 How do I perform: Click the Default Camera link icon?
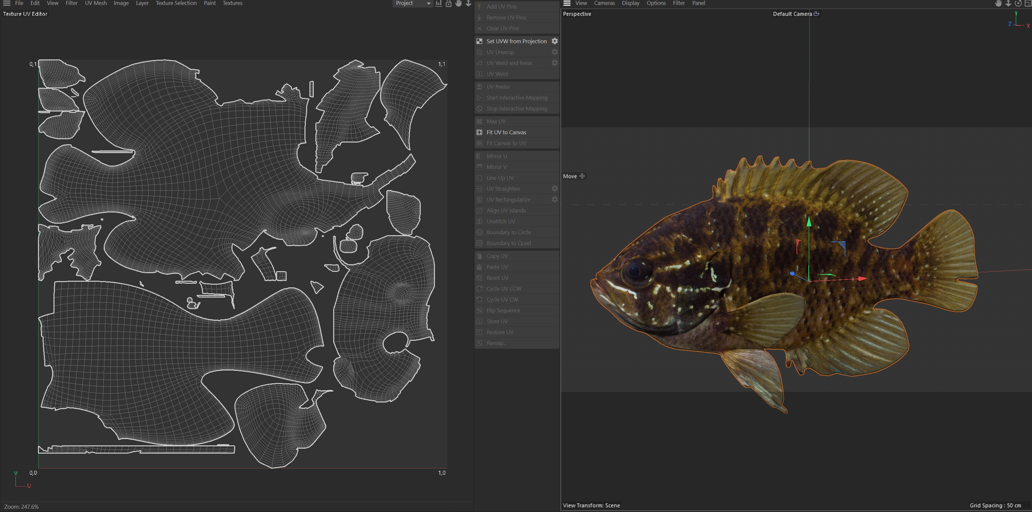pyautogui.click(x=816, y=14)
